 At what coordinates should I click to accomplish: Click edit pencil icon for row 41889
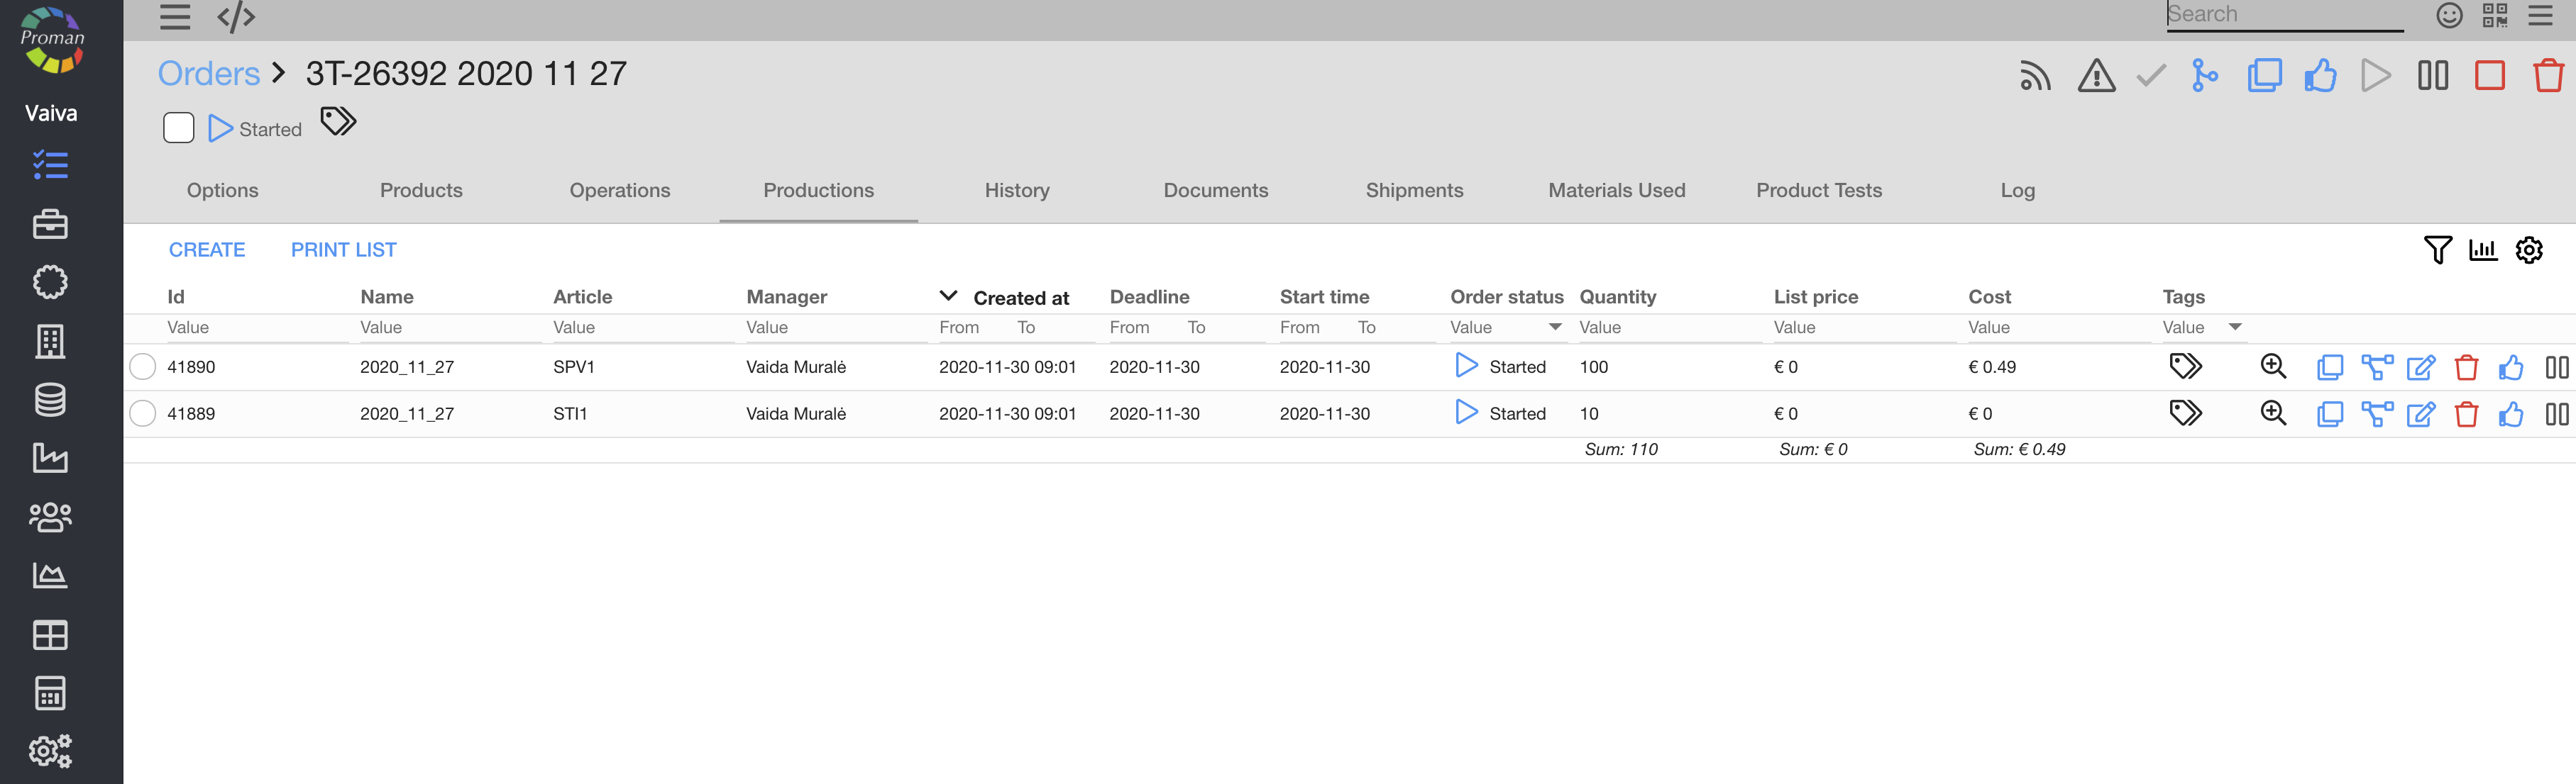pos(2420,413)
